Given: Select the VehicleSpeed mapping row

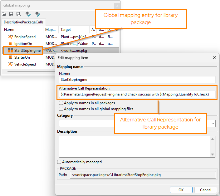Looking at the screenshot, I should 29,64.
